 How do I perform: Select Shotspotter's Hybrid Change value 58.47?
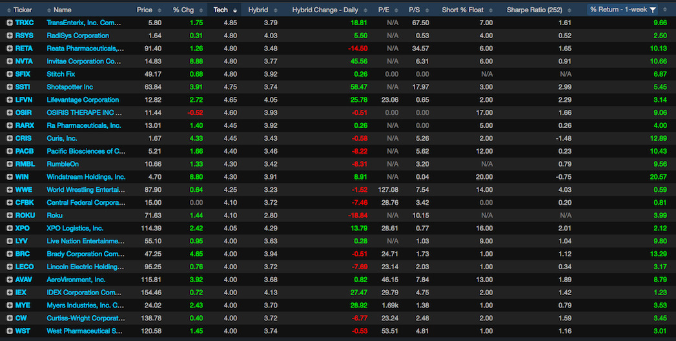359,87
